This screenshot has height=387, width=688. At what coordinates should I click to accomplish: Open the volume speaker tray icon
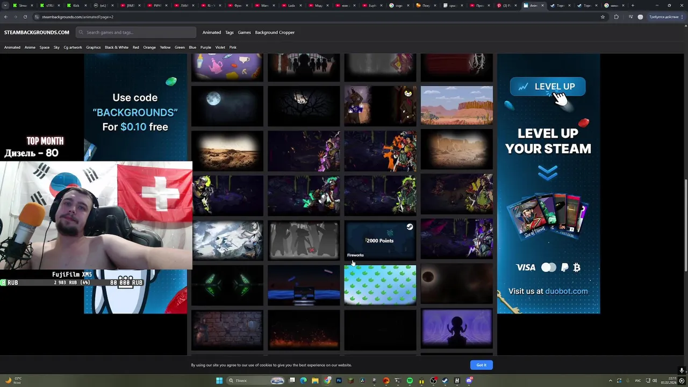655,381
